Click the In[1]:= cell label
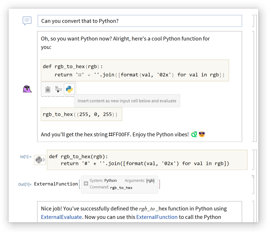 pos(26,157)
